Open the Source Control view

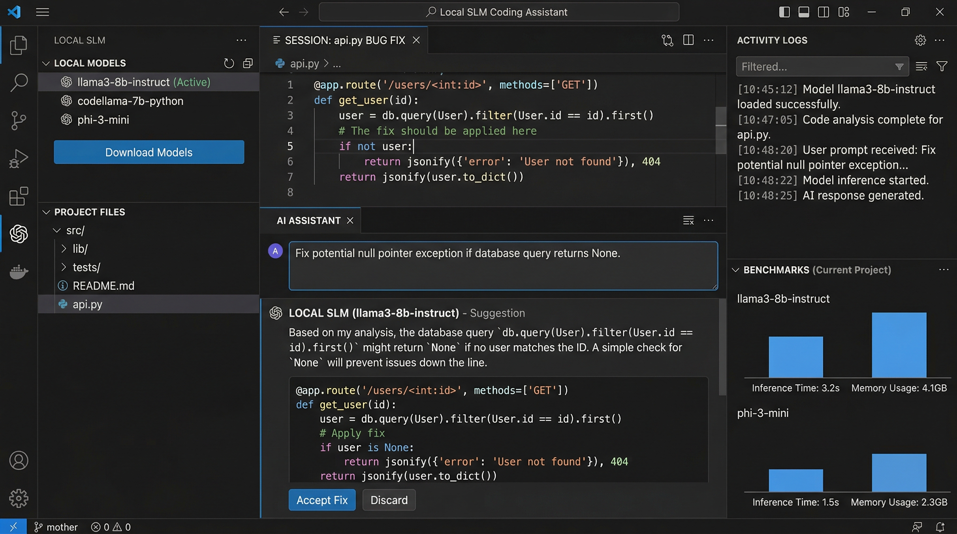point(18,121)
